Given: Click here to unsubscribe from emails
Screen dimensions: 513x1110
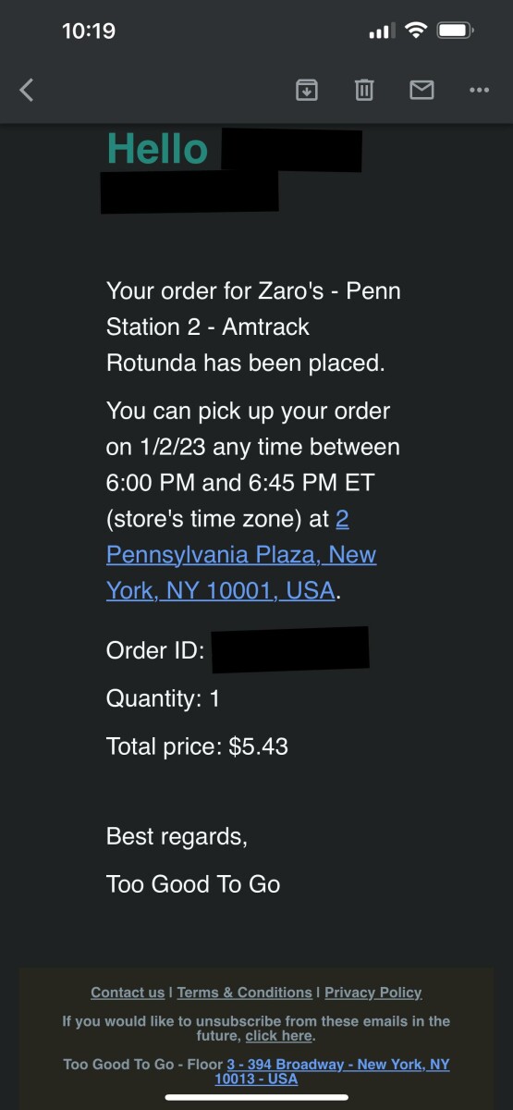Looking at the screenshot, I should pos(278,1036).
